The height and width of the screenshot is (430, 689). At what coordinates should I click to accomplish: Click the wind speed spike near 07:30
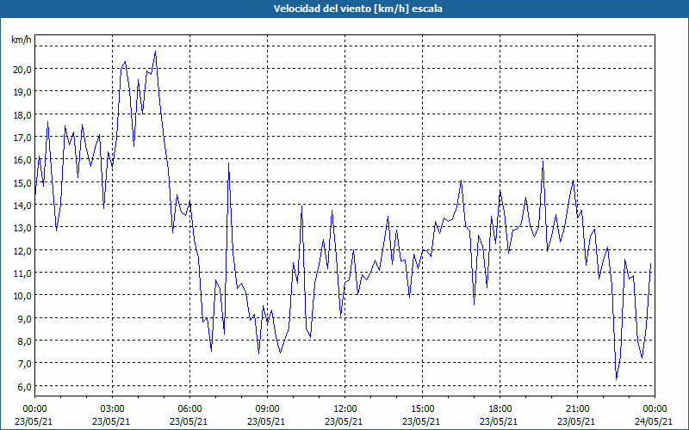[x=228, y=163]
